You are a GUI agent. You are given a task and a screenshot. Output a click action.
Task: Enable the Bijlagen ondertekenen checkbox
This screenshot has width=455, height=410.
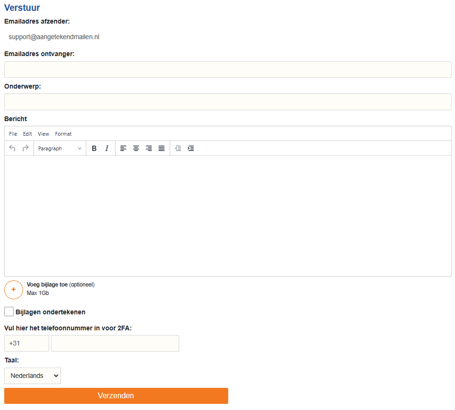9,312
